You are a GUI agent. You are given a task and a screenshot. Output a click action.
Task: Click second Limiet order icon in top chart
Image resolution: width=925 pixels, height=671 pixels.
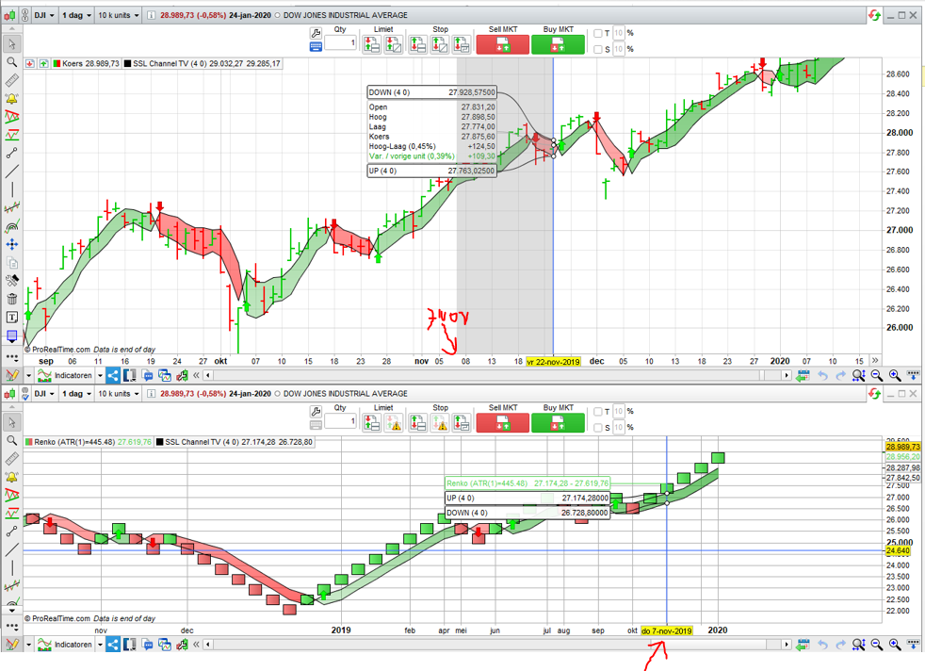[394, 44]
